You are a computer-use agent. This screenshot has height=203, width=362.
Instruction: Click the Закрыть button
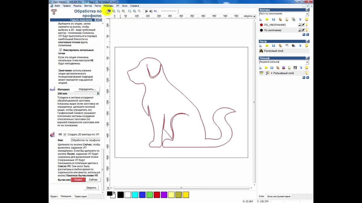pos(91,187)
